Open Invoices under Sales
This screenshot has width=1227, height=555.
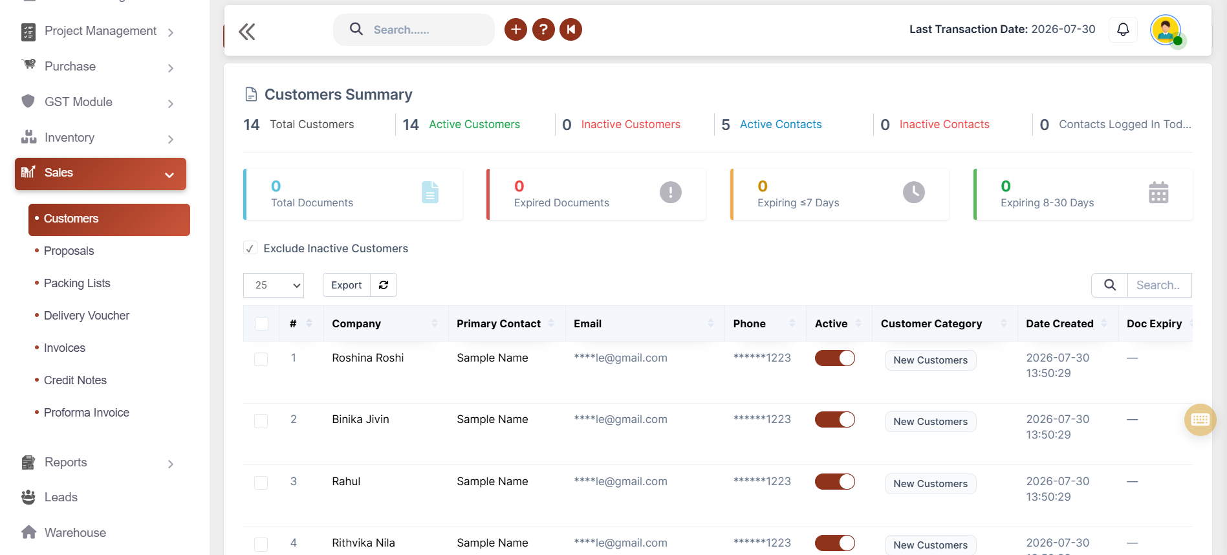coord(65,348)
